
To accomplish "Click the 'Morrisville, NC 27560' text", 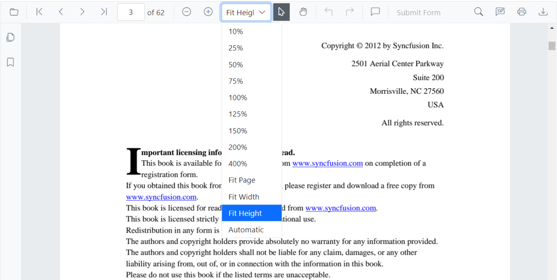I will tap(407, 91).
